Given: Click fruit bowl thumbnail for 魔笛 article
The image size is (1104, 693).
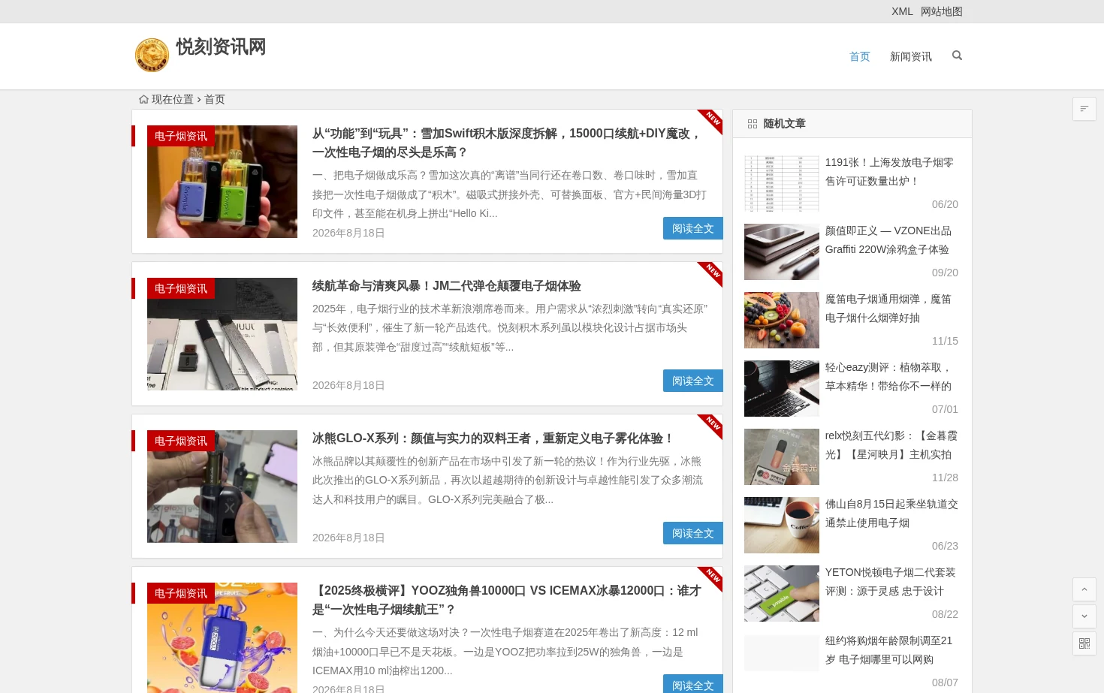Looking at the screenshot, I should coord(782,320).
